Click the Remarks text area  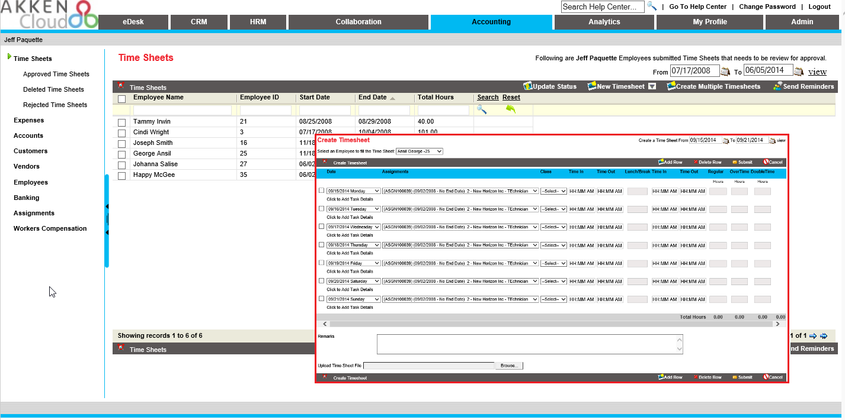click(x=530, y=344)
